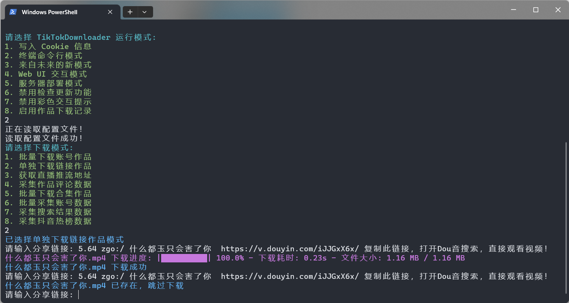The image size is (569, 303).
Task: Click line 7. 采集搜索结果数据
Action: pos(48,212)
